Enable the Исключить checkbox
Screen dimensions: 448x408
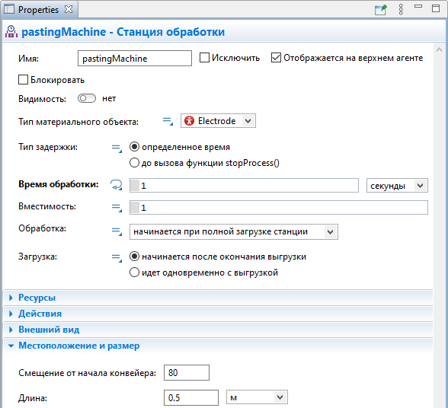click(204, 57)
